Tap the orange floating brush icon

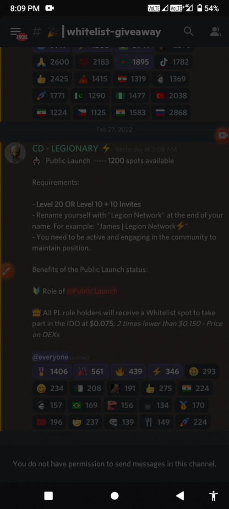(6, 271)
